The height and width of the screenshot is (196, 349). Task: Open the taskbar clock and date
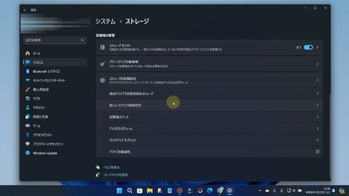tap(318, 191)
